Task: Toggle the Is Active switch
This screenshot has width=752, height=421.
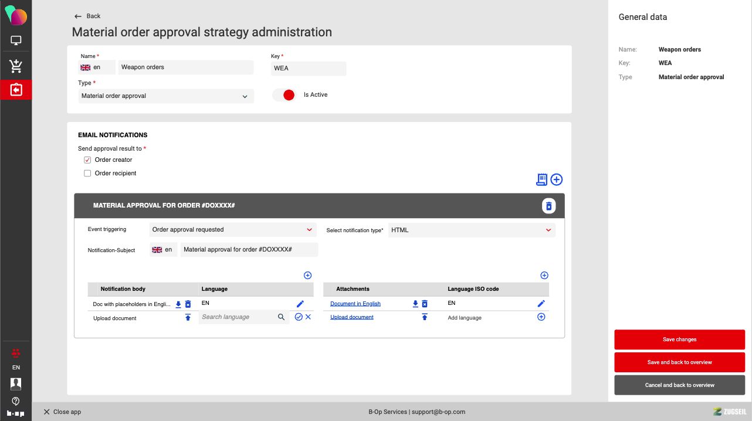Action: click(x=284, y=95)
